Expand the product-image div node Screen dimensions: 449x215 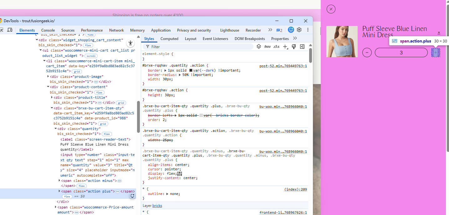(48, 77)
